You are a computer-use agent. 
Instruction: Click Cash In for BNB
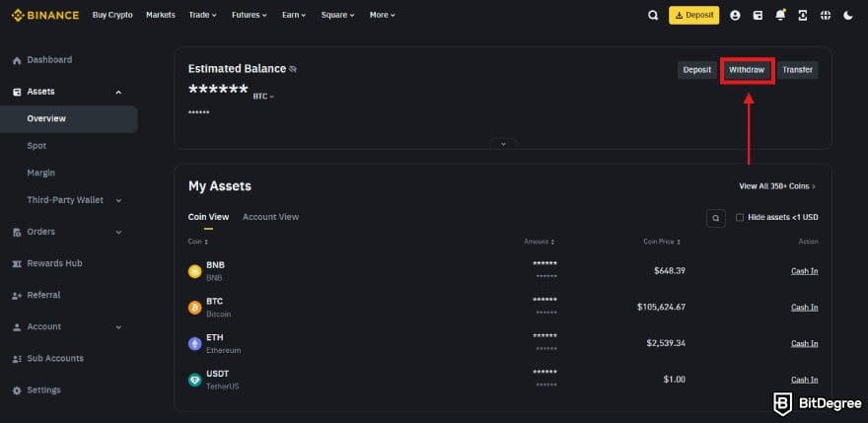point(804,271)
